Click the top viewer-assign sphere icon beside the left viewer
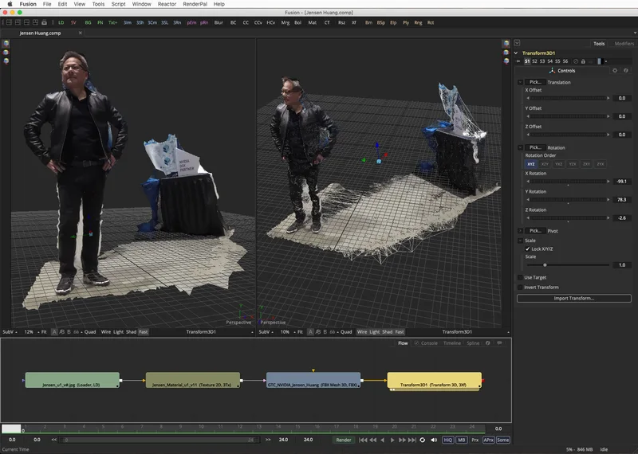Image resolution: width=638 pixels, height=454 pixels. click(6, 44)
